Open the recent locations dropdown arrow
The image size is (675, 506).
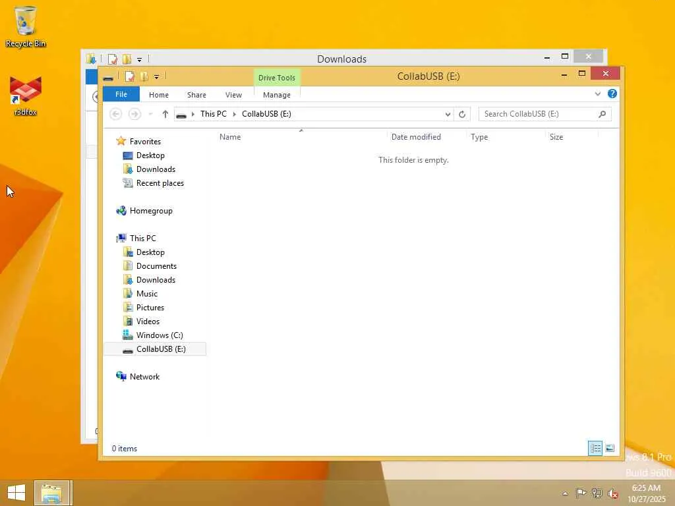(x=150, y=114)
